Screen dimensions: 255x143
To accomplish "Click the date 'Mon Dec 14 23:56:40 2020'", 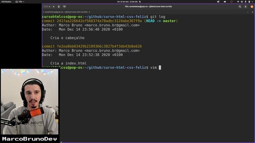I will (x=84, y=29).
